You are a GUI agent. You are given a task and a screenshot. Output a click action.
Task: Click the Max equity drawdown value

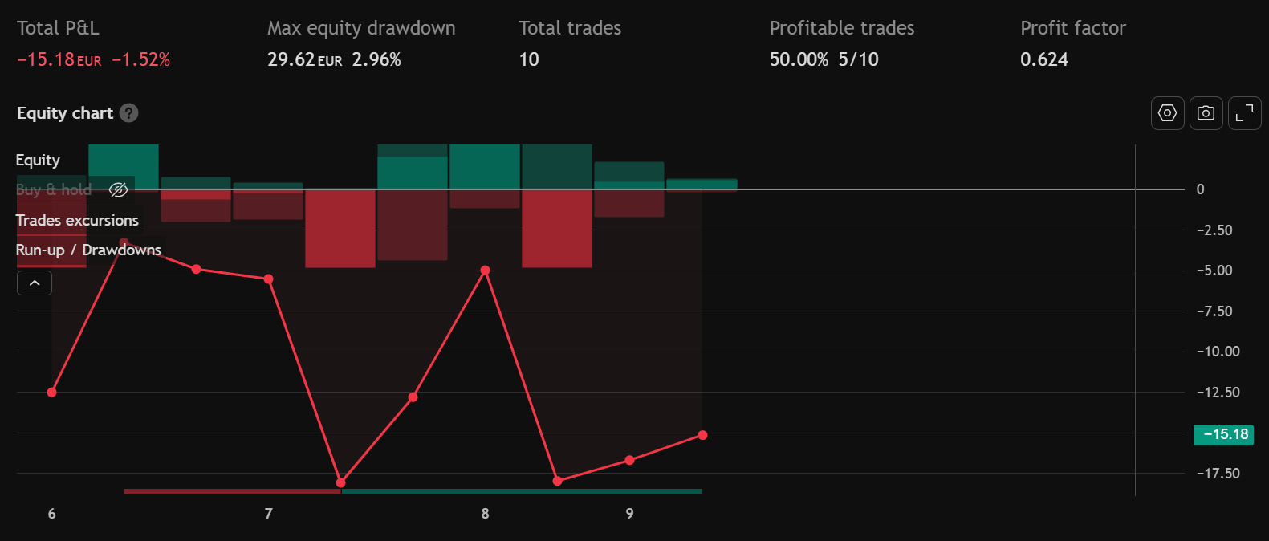point(333,59)
